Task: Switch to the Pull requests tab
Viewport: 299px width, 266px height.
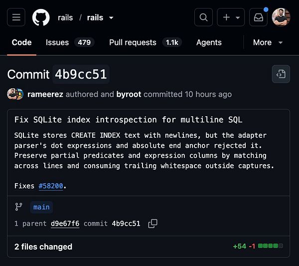Action: pyautogui.click(x=146, y=42)
